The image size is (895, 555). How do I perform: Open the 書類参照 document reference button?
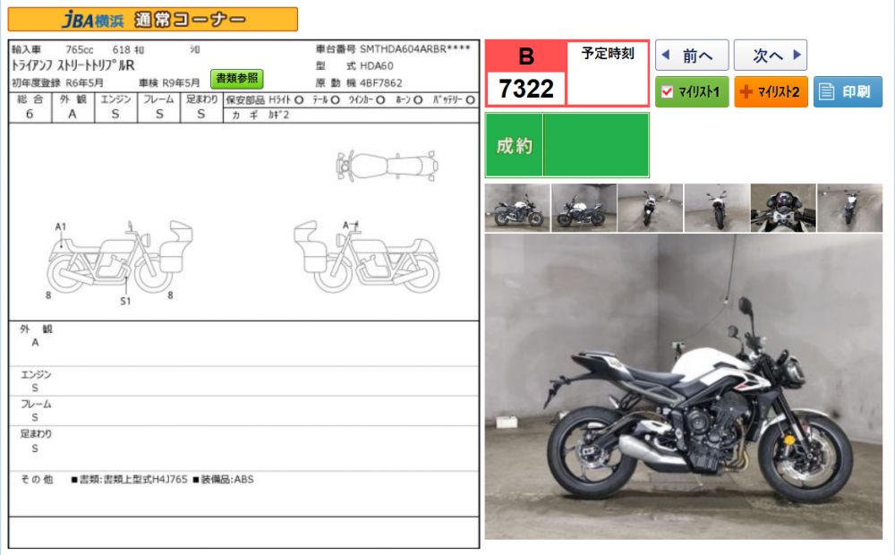(x=237, y=78)
